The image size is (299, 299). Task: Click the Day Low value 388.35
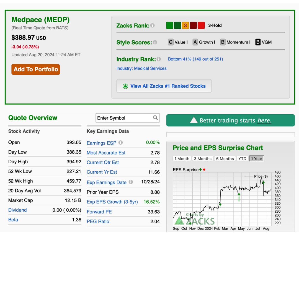coord(74,152)
